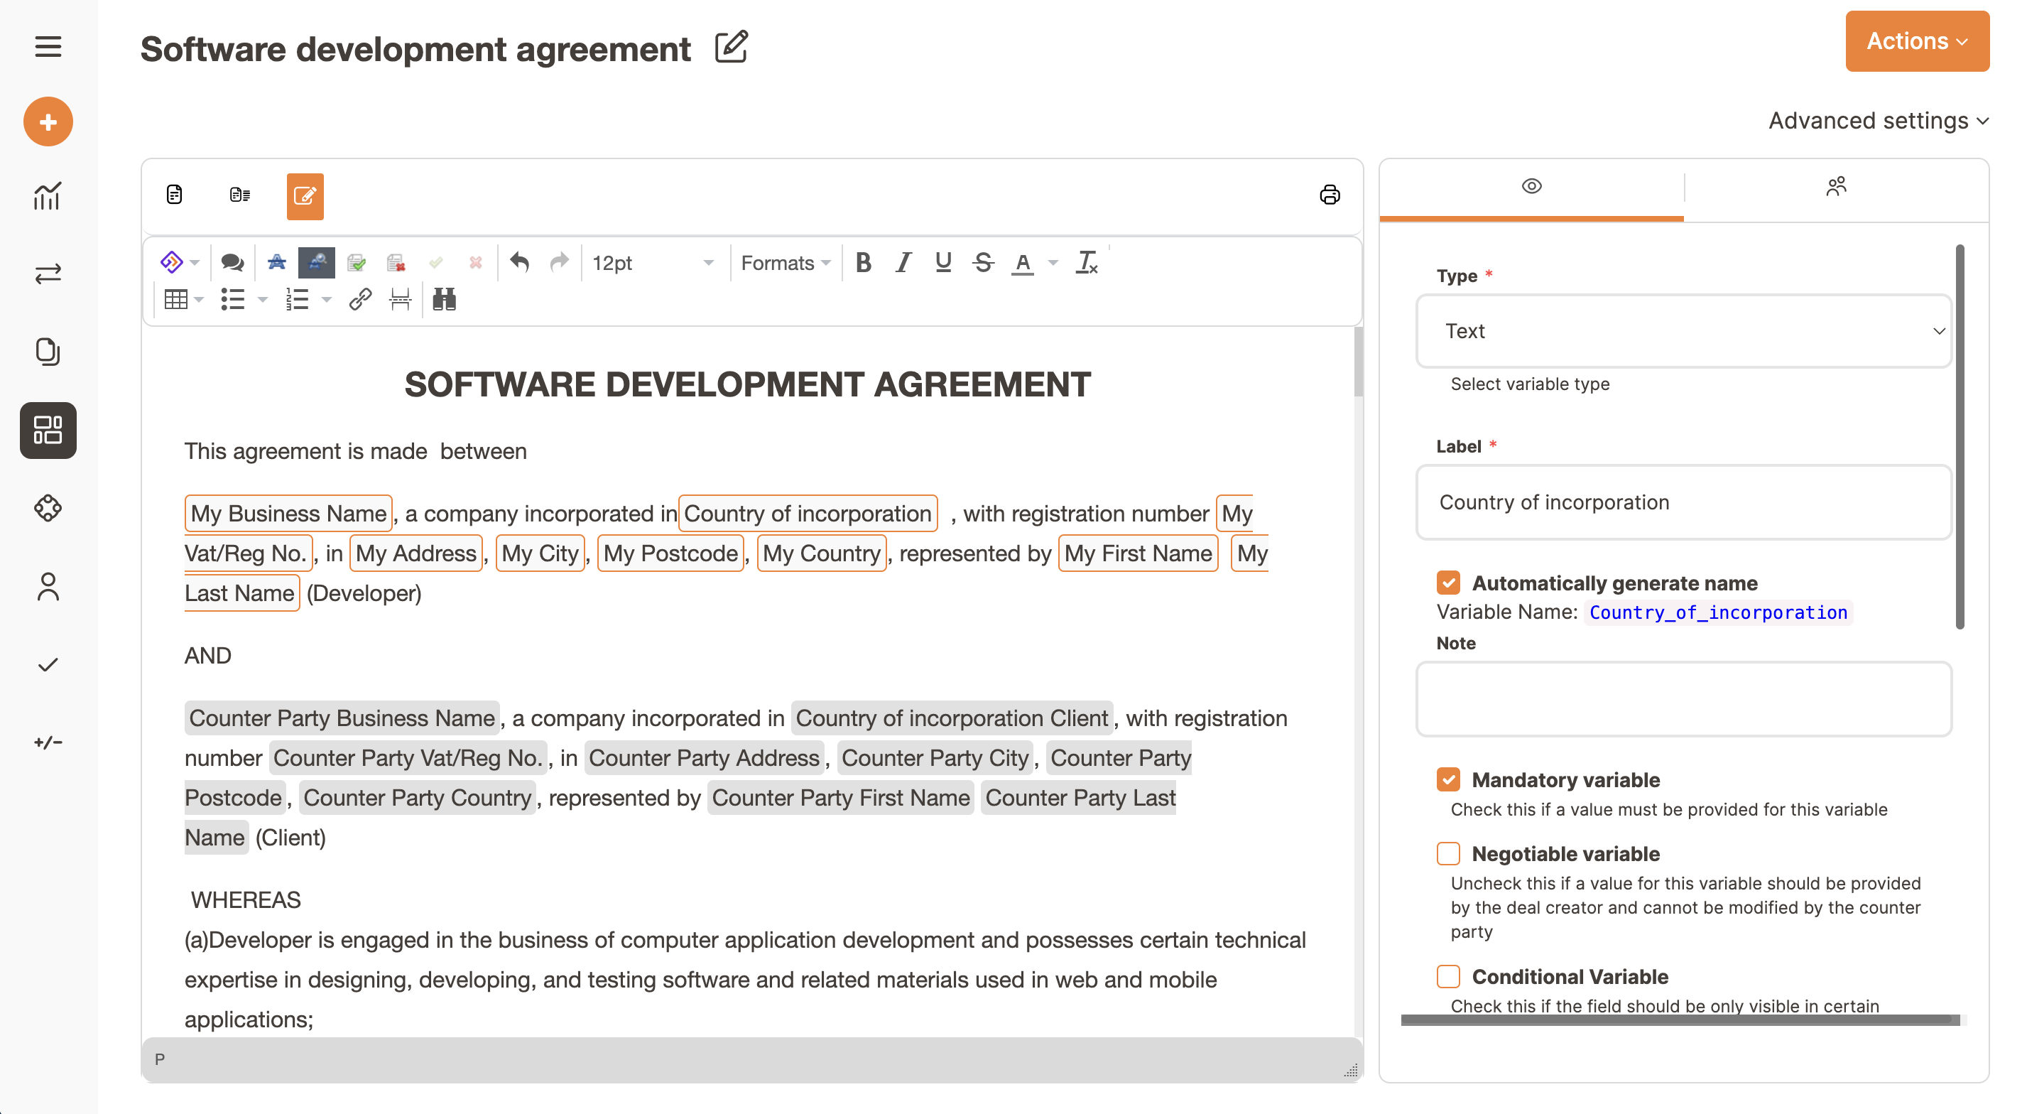Apply text color A swatch
Image resolution: width=2027 pixels, height=1114 pixels.
[1023, 262]
